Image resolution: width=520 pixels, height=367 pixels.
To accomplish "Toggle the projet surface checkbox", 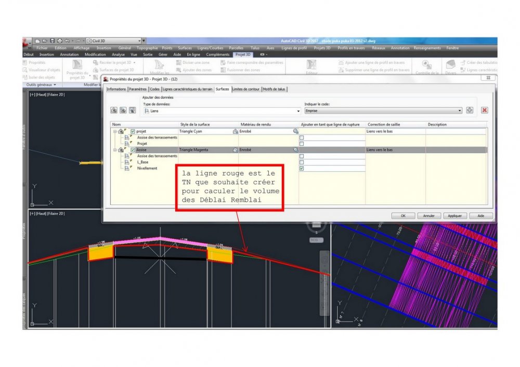I will coord(133,131).
